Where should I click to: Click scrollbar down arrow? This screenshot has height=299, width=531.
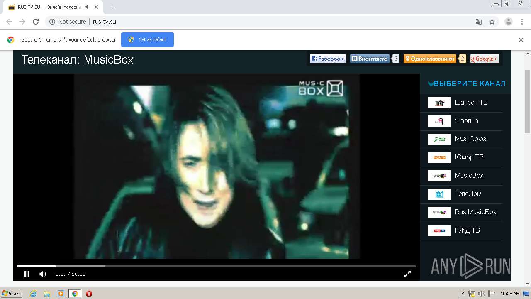point(528,284)
